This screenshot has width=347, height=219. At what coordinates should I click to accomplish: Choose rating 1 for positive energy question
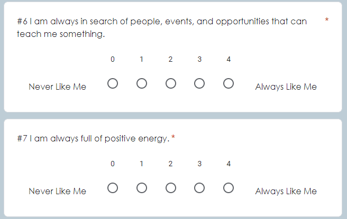(142, 188)
